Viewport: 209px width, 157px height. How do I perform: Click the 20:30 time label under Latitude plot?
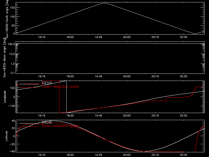(184, 155)
